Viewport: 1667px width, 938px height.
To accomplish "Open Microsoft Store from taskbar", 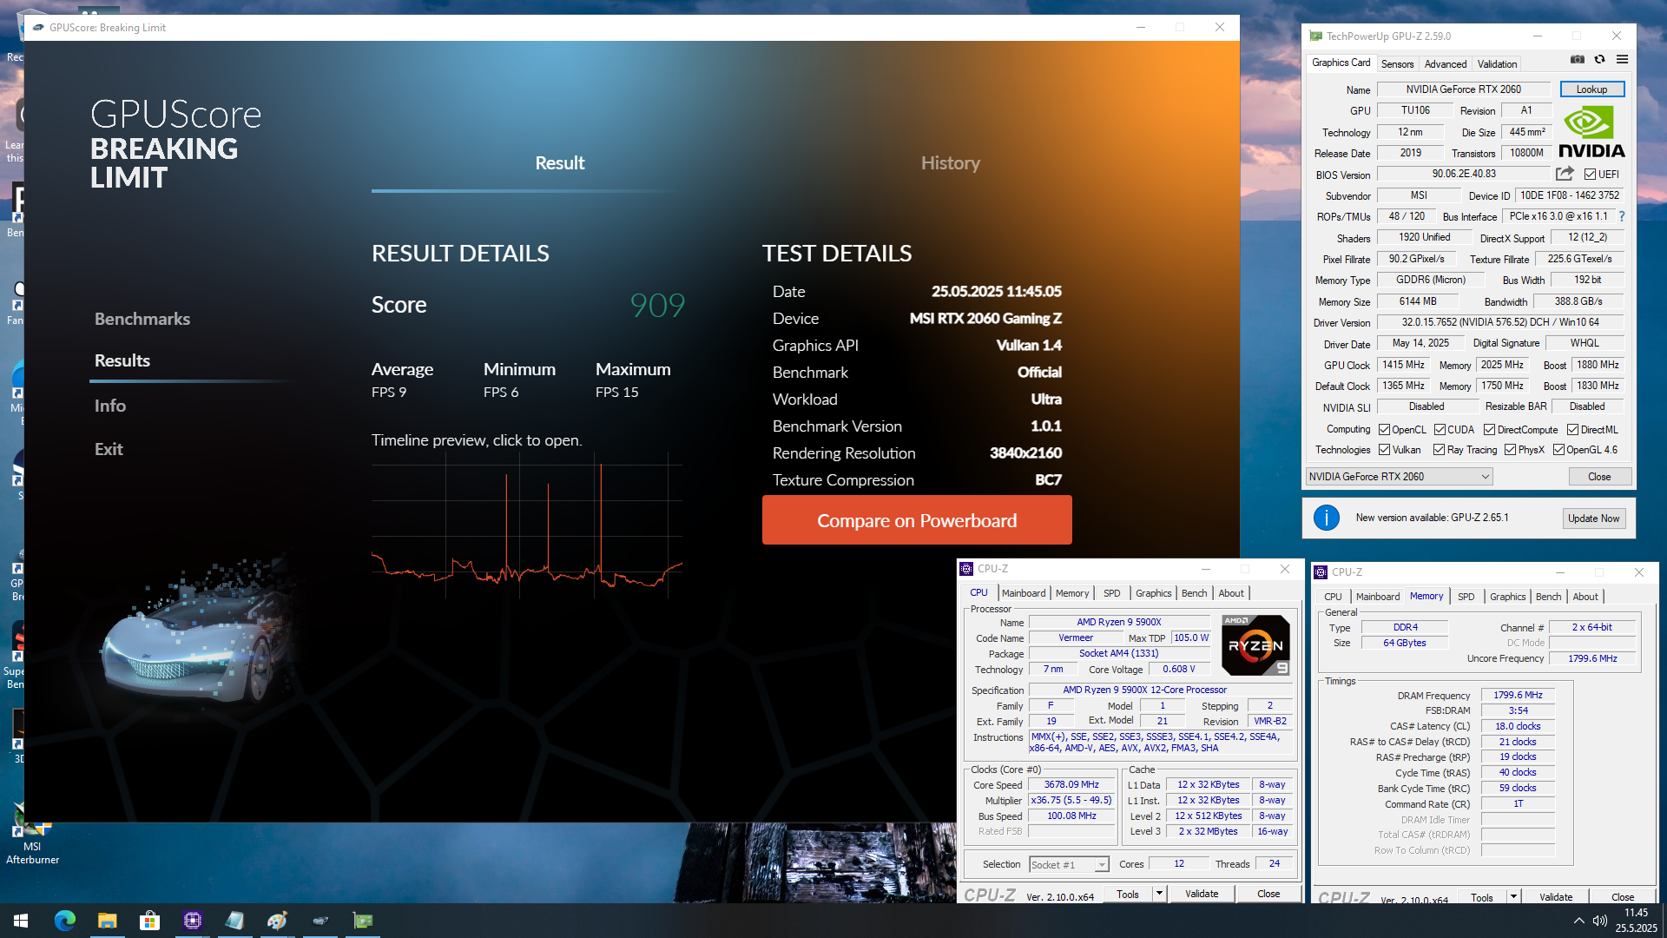I will pos(149,921).
